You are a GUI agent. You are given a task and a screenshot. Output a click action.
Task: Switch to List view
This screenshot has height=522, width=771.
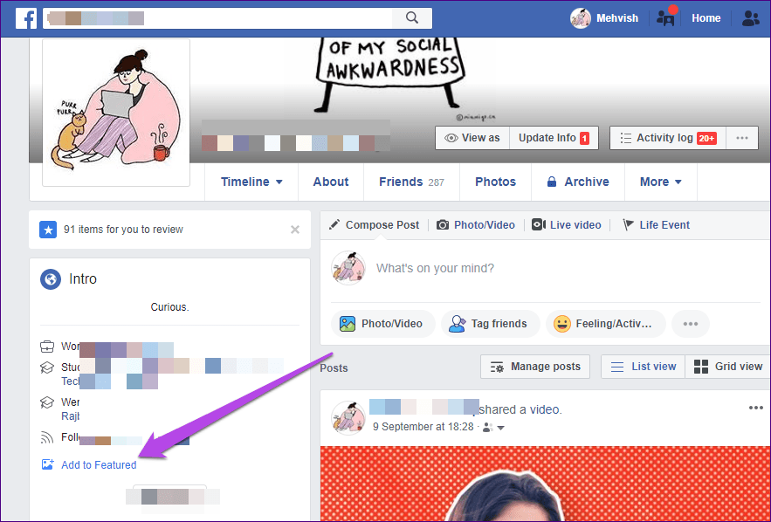(x=644, y=367)
